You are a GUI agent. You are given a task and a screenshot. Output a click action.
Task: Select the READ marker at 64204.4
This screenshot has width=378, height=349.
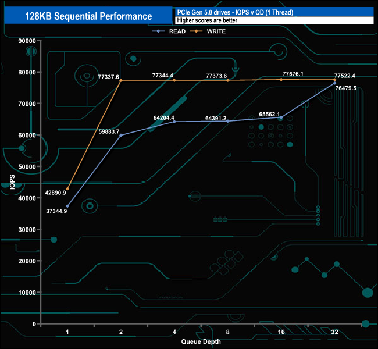point(174,122)
